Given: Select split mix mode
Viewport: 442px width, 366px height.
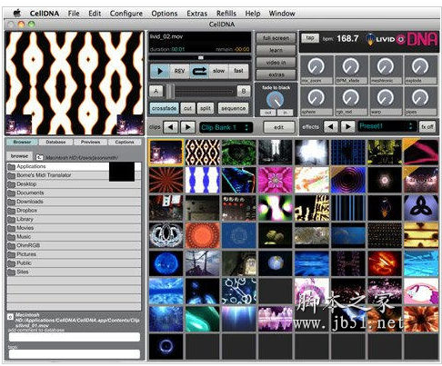Looking at the screenshot, I should click(x=206, y=108).
